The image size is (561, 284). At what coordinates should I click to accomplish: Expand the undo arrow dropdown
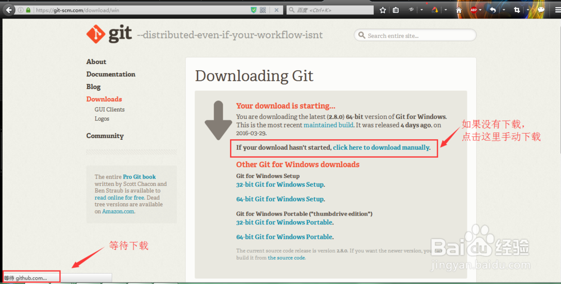pos(504,10)
